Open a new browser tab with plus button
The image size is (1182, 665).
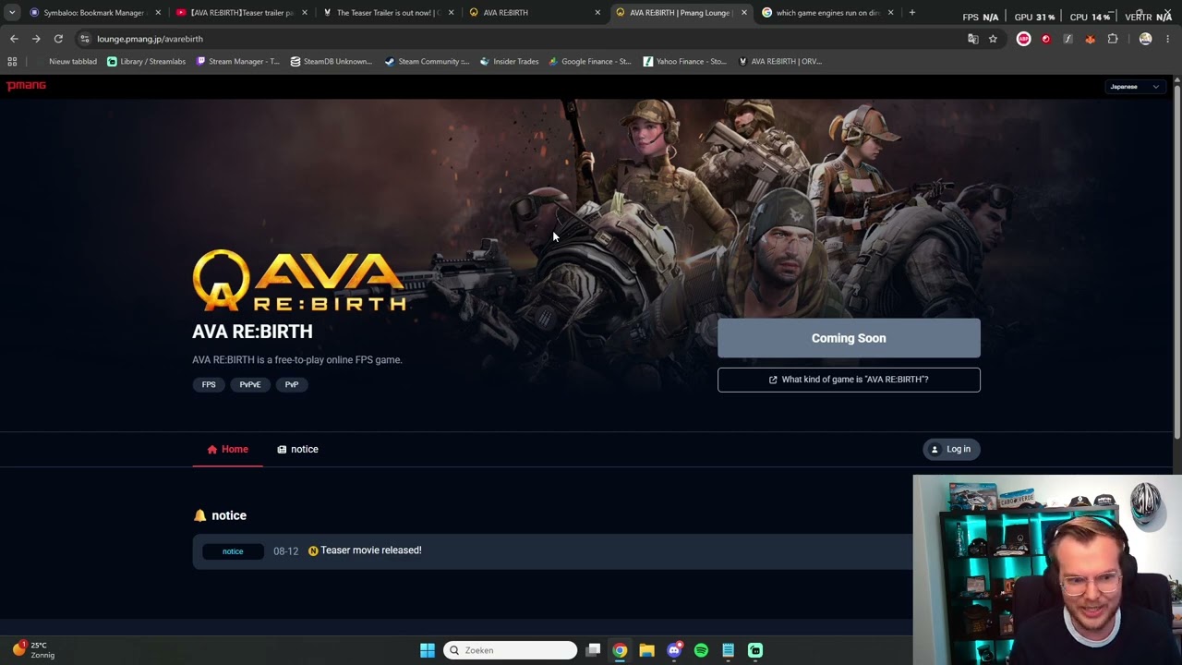pyautogui.click(x=912, y=13)
